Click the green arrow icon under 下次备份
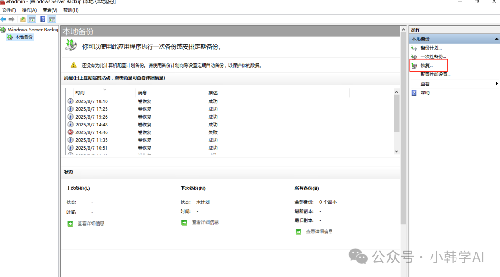 (184, 222)
